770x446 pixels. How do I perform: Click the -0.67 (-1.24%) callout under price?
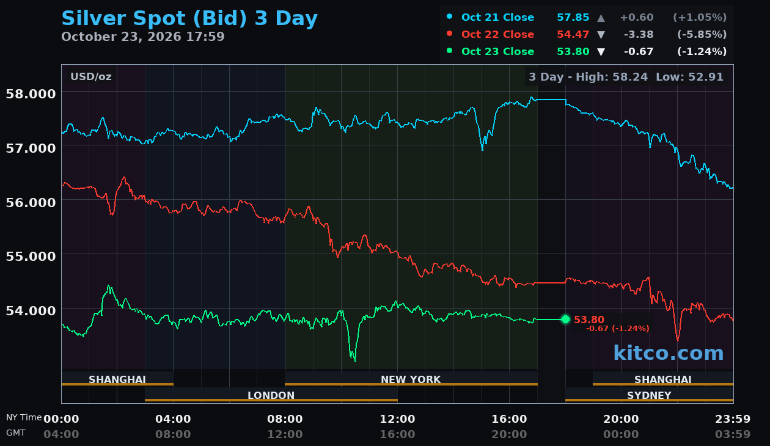tap(618, 329)
